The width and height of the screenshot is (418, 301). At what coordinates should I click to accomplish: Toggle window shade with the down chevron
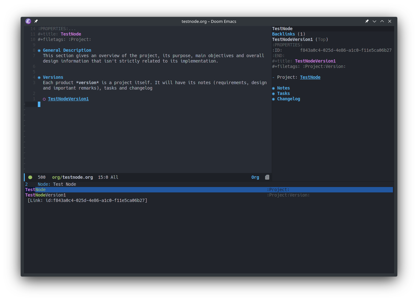(x=374, y=21)
